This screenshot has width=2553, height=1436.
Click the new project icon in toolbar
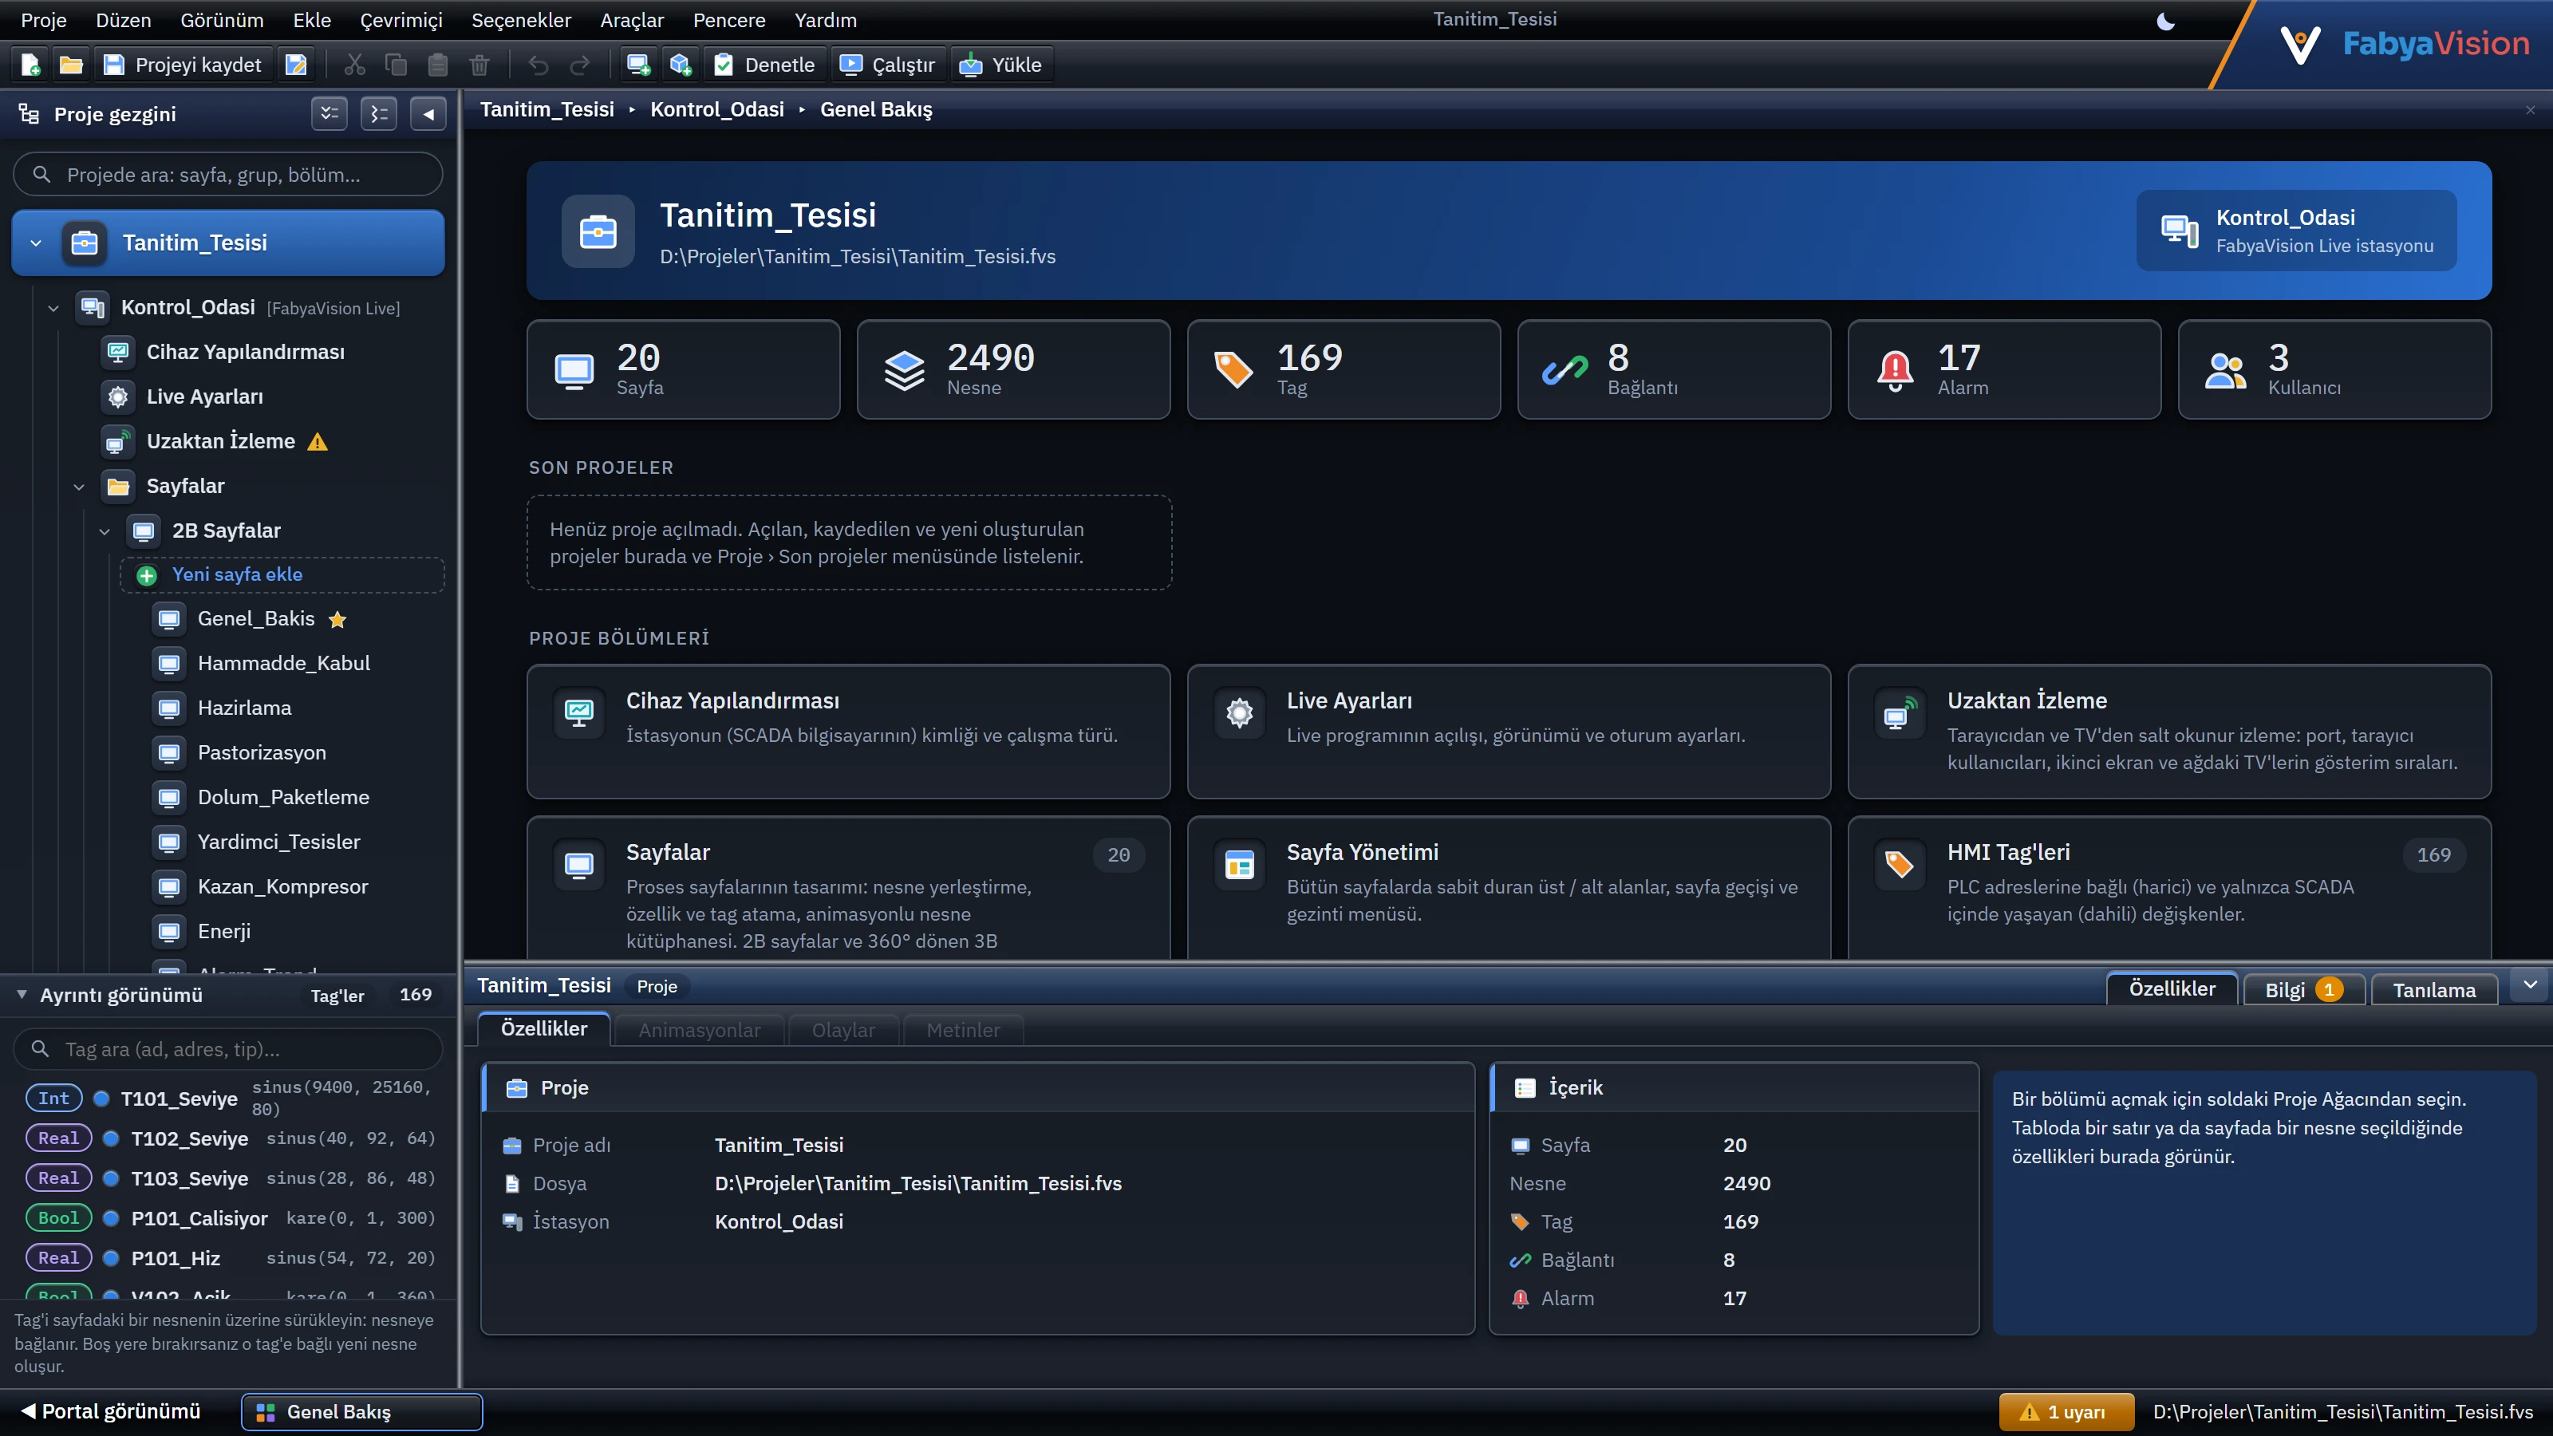tap(30, 65)
